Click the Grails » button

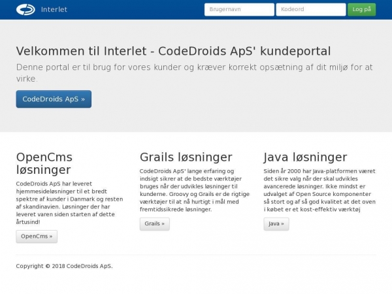coord(154,223)
